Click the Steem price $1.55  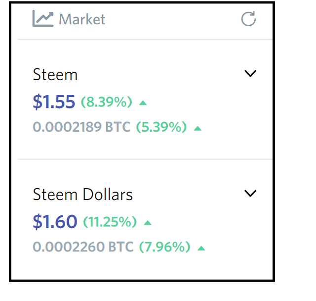pyautogui.click(x=54, y=101)
